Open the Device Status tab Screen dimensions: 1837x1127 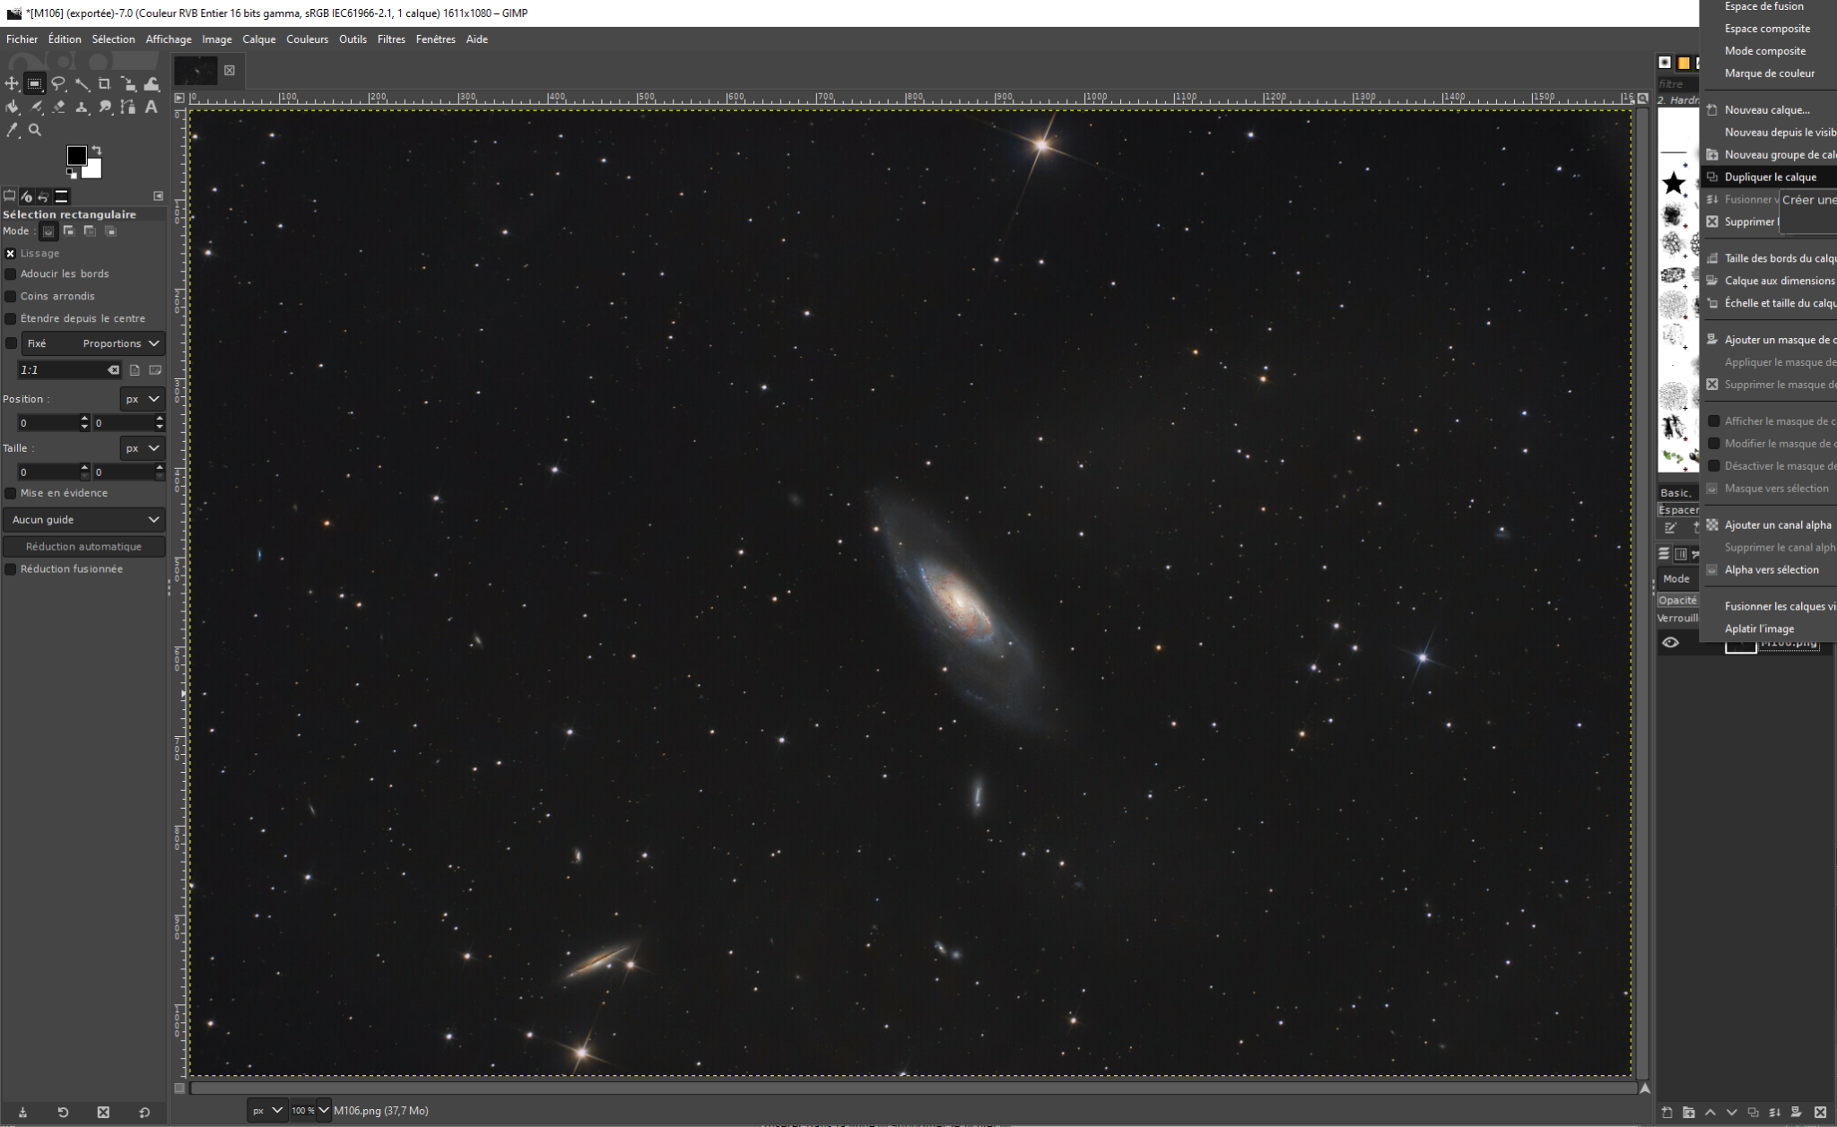coord(26,196)
